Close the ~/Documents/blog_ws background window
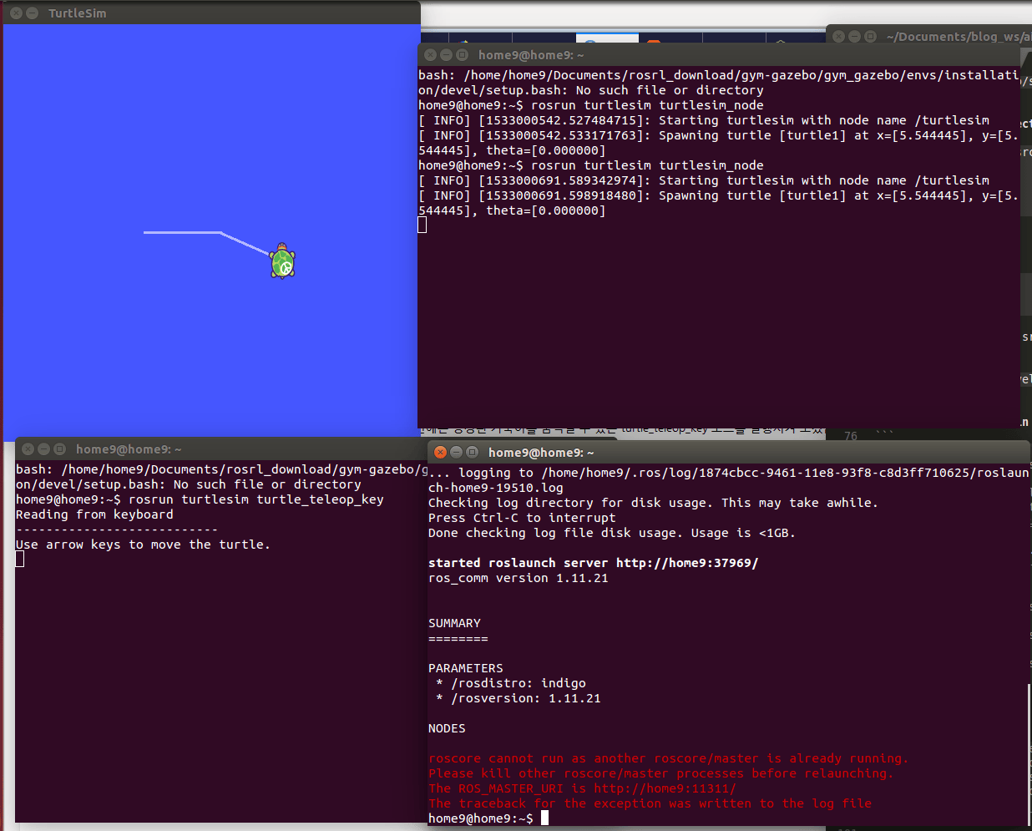 point(839,37)
